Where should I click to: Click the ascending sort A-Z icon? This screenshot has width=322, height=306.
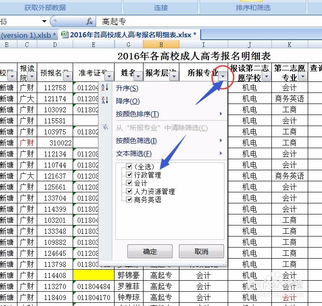point(105,87)
